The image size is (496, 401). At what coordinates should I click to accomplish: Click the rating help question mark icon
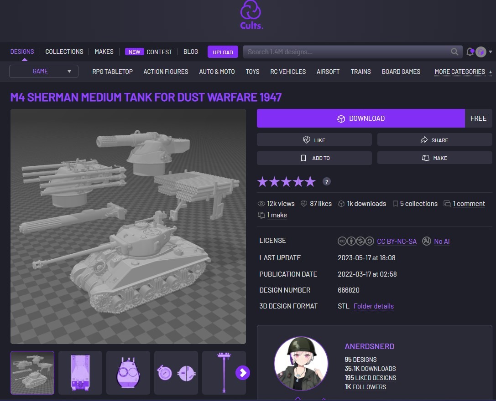click(326, 182)
